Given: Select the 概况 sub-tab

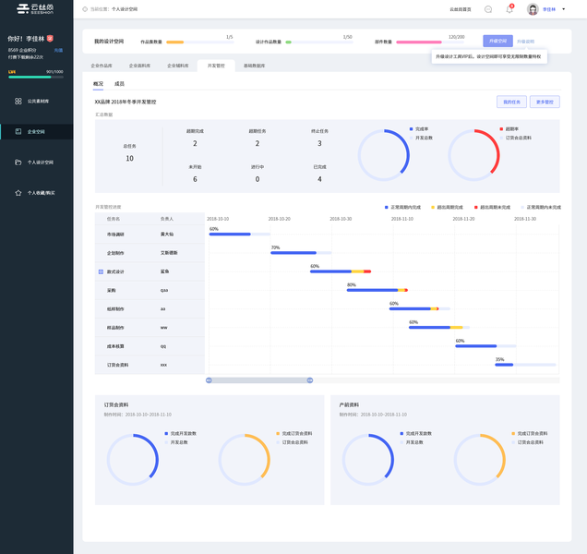Looking at the screenshot, I should point(98,84).
